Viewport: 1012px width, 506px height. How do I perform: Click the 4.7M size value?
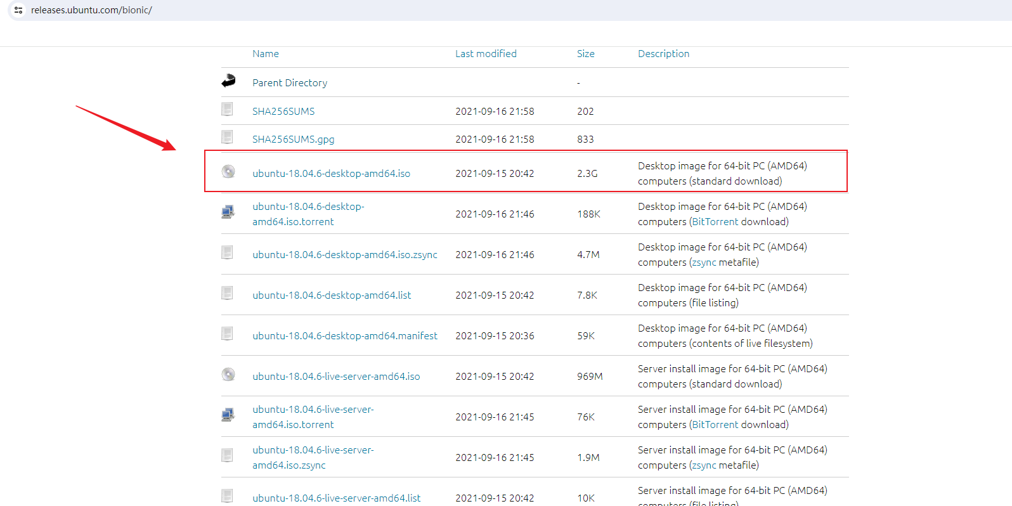pos(588,255)
